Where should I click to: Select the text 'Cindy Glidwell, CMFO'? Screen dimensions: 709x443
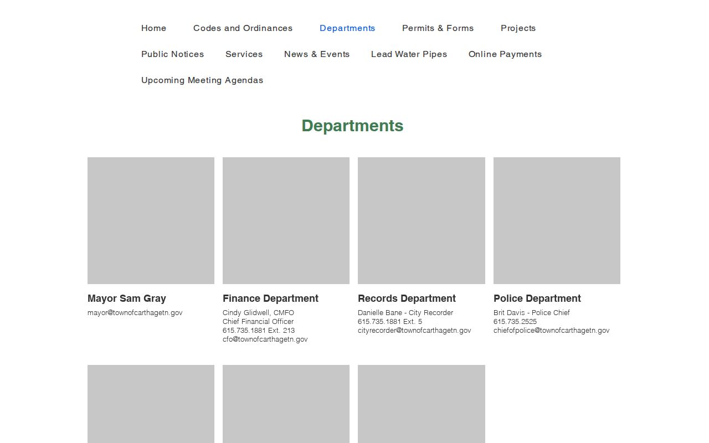[258, 313]
